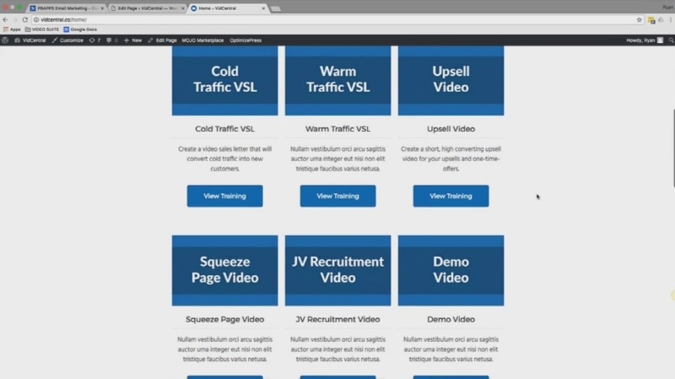675x379 pixels.
Task: Open the extension icon beside the bookmark star
Action: click(651, 19)
